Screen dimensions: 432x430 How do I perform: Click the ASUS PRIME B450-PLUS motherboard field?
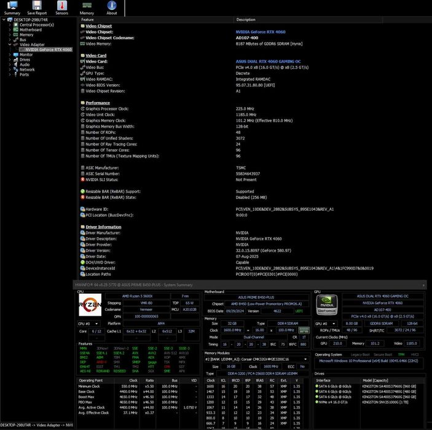click(256, 297)
